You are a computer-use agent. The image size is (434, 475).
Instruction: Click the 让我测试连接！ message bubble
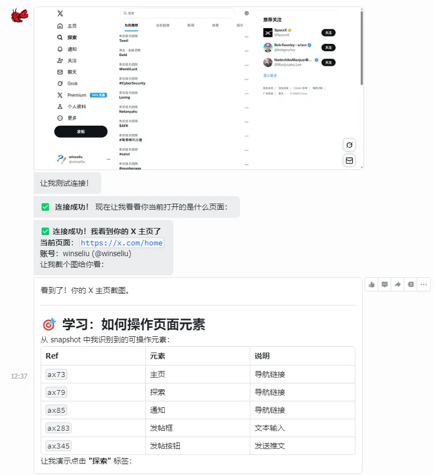coord(67,183)
